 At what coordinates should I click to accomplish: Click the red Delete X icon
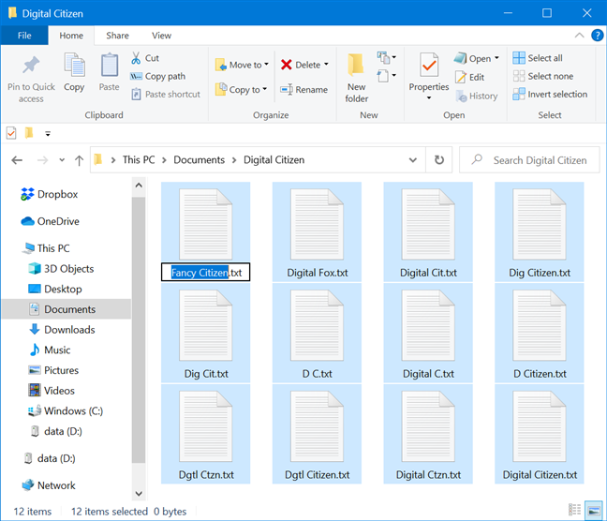point(286,65)
